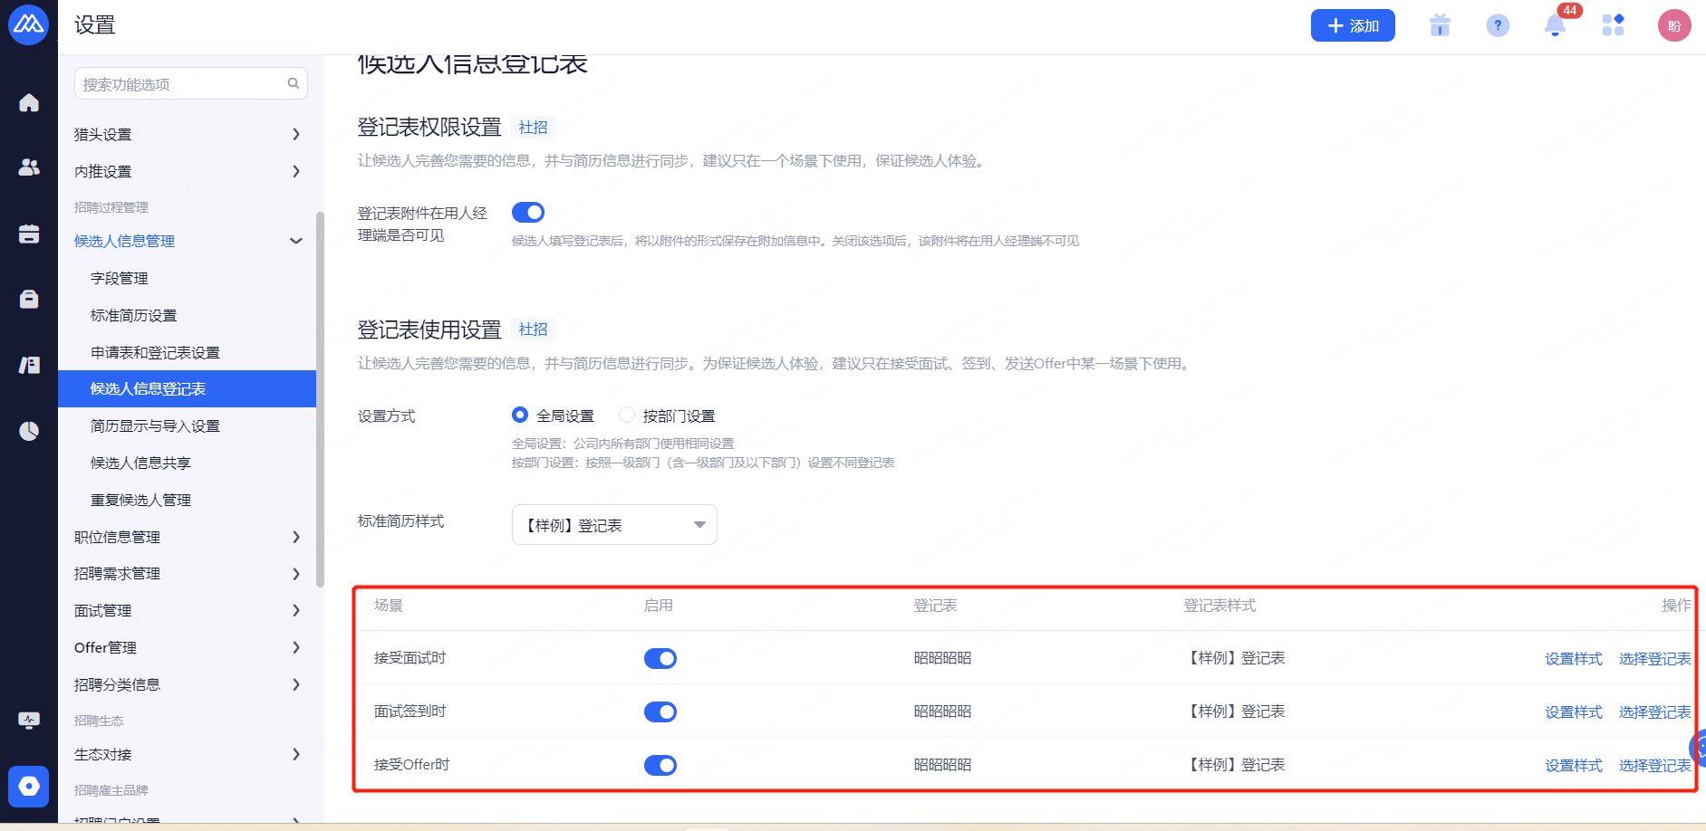The width and height of the screenshot is (1706, 831).
Task: Click the blue 添加 button
Action: (1352, 25)
